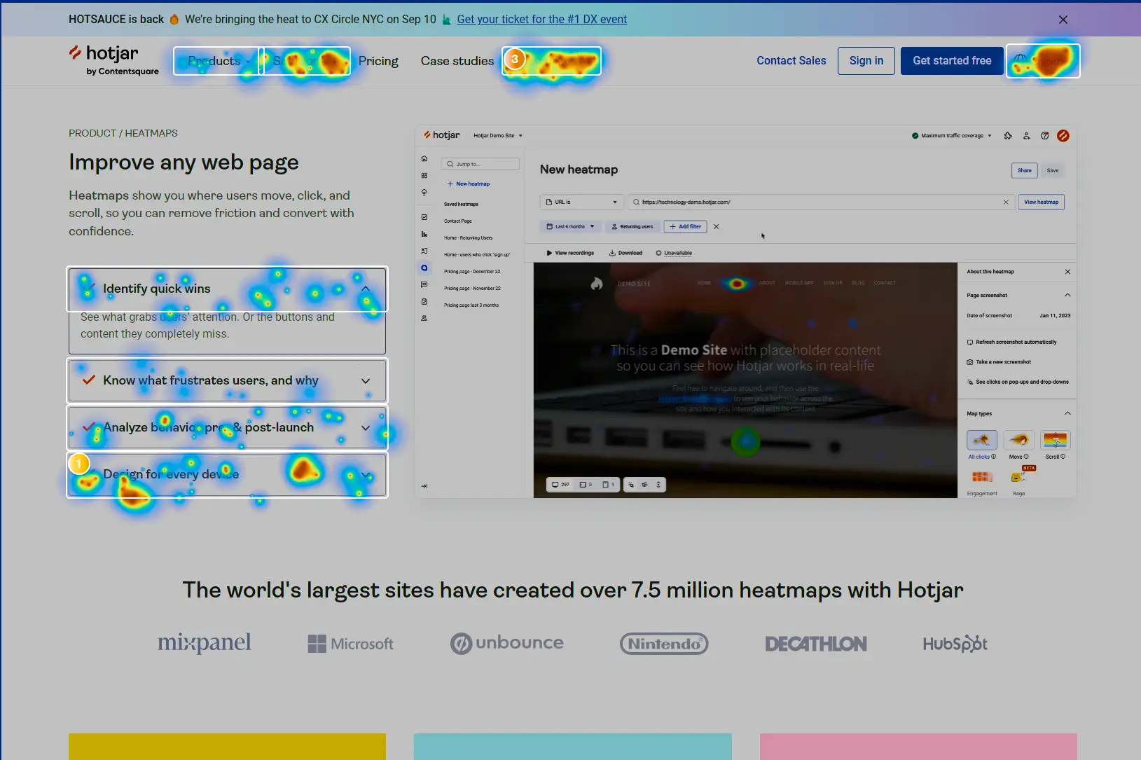Image resolution: width=1141 pixels, height=760 pixels.
Task: Click the Nintendo logo
Action: 663,644
